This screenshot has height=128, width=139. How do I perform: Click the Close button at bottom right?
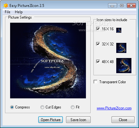pyautogui.click(x=123, y=119)
